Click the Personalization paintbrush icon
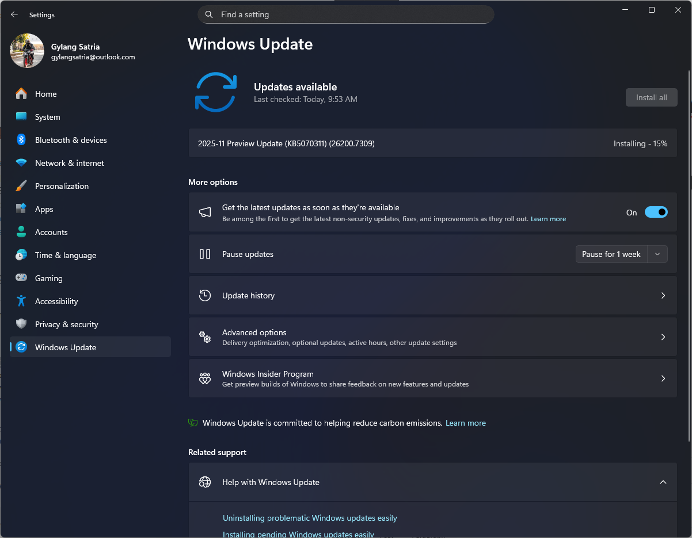The height and width of the screenshot is (538, 692). (x=21, y=186)
